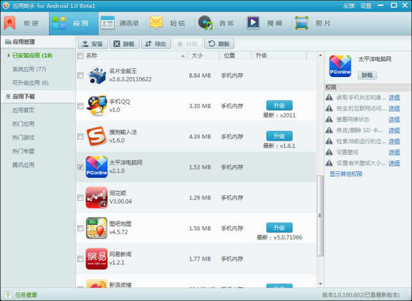This screenshot has height=301, width=412.
Task: Click the 卸载 uninstall toolbar button
Action: coord(124,44)
